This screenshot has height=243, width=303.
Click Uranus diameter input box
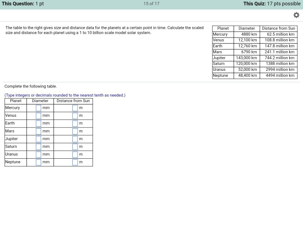pyautogui.click(x=38, y=154)
